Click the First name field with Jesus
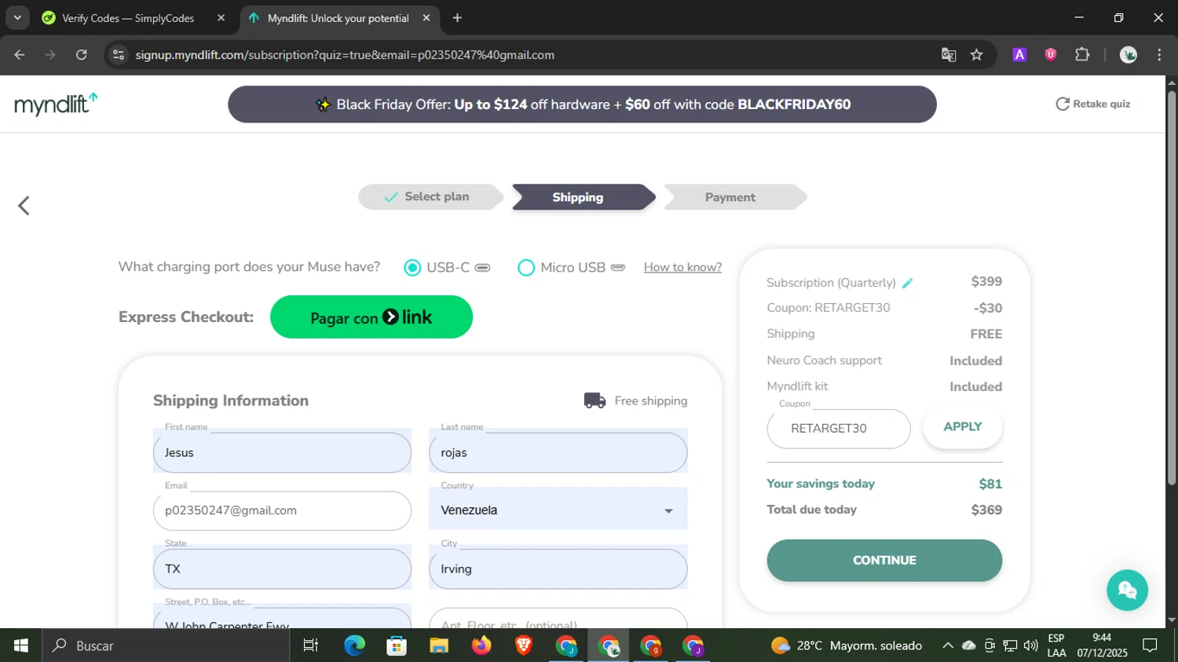This screenshot has height=662, width=1178. 282,452
